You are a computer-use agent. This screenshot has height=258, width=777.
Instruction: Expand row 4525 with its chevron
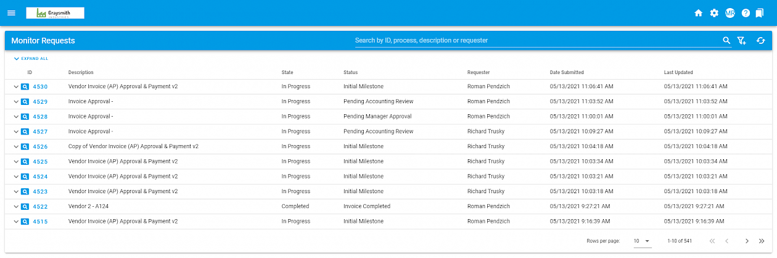[x=16, y=162]
